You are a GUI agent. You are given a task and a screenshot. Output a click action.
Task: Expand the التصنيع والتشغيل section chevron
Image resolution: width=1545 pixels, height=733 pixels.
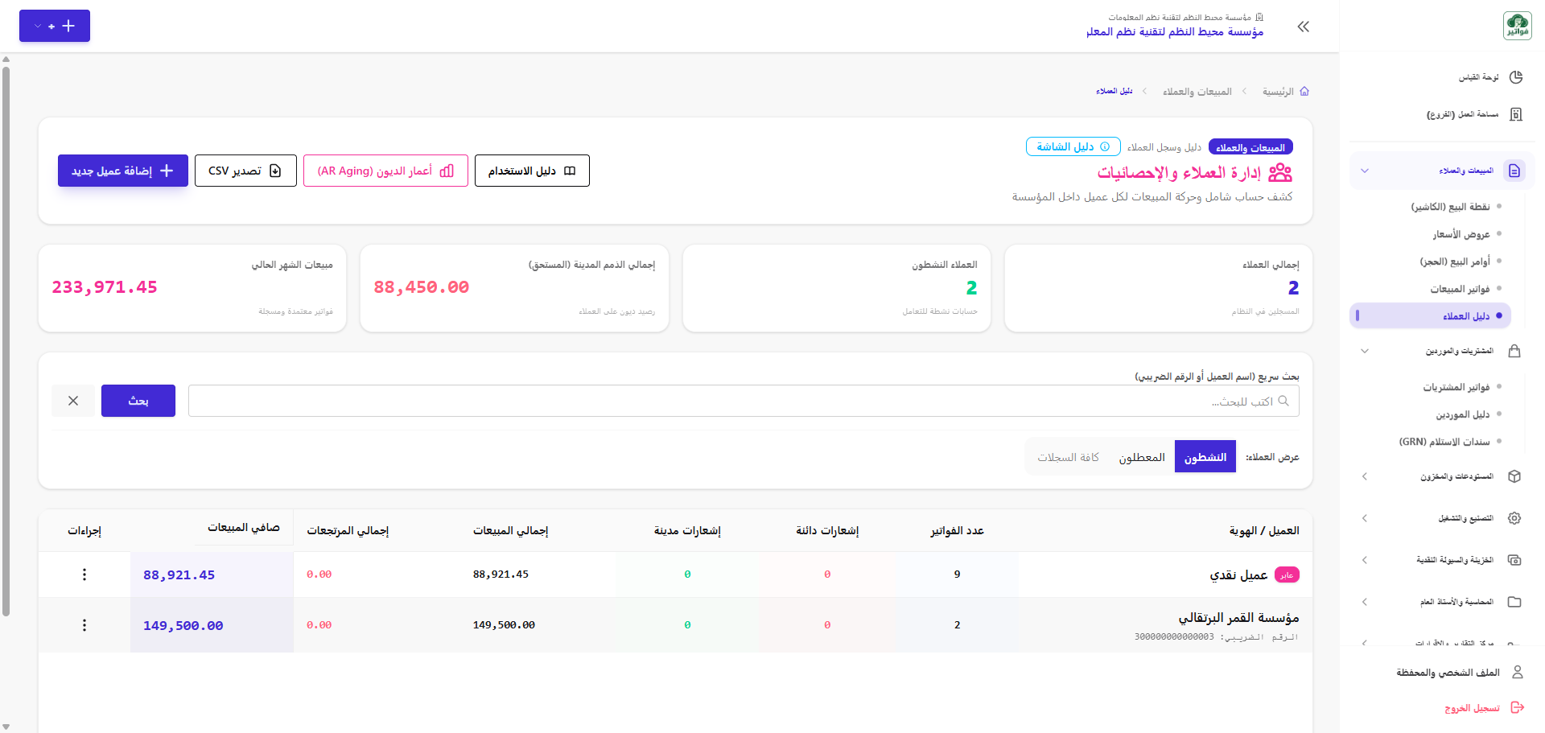pyautogui.click(x=1365, y=518)
